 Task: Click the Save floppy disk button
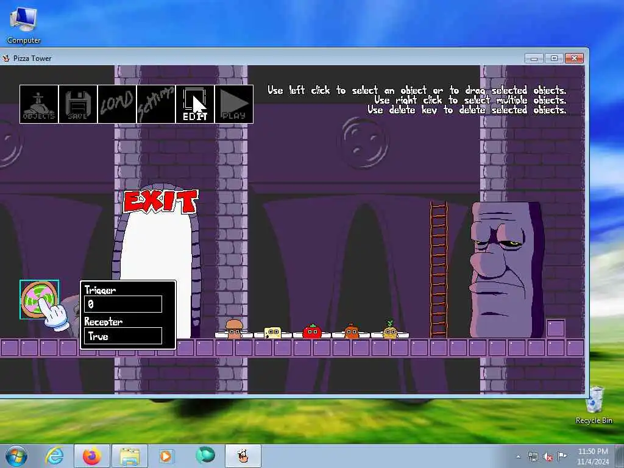point(78,104)
